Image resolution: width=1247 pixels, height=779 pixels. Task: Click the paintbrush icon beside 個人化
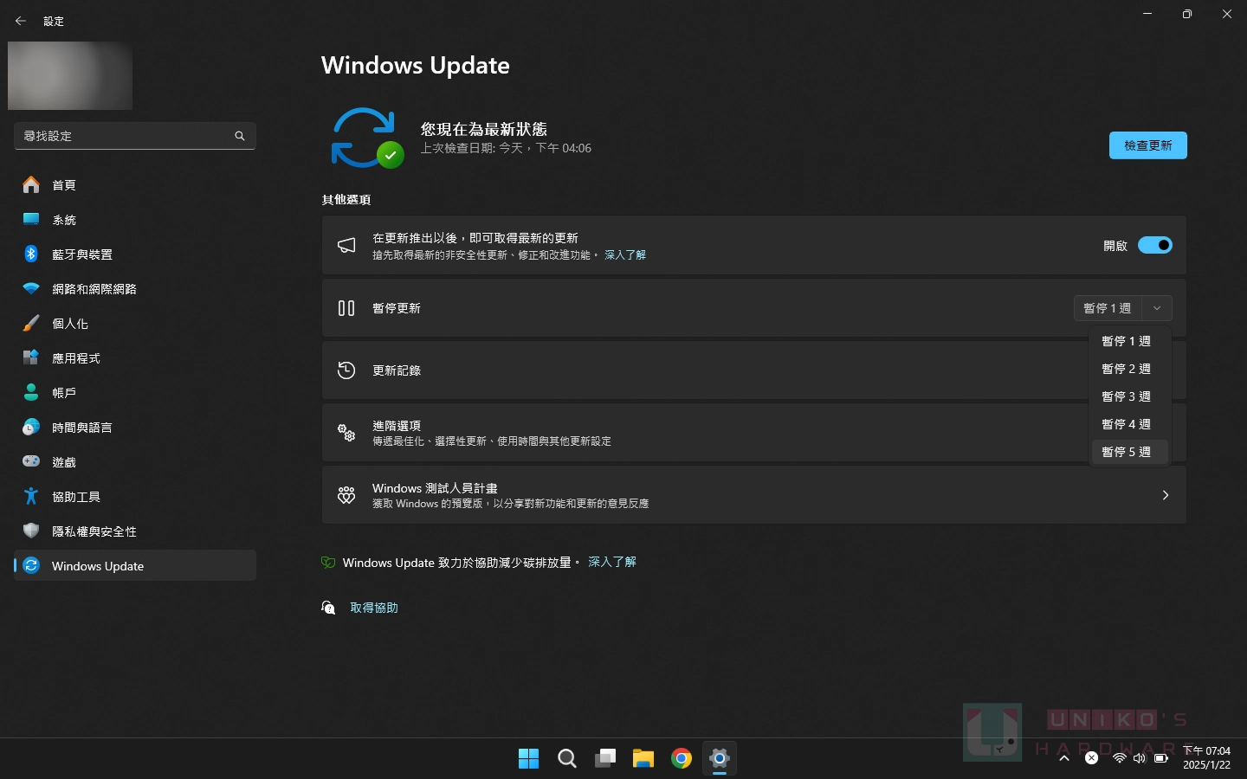31,323
